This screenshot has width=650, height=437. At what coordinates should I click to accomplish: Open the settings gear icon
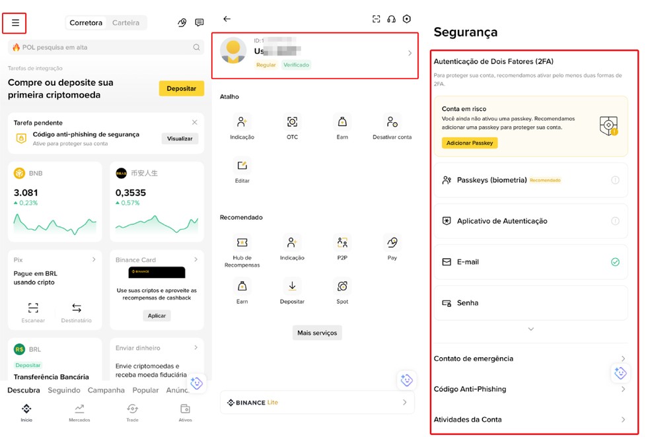pos(408,19)
